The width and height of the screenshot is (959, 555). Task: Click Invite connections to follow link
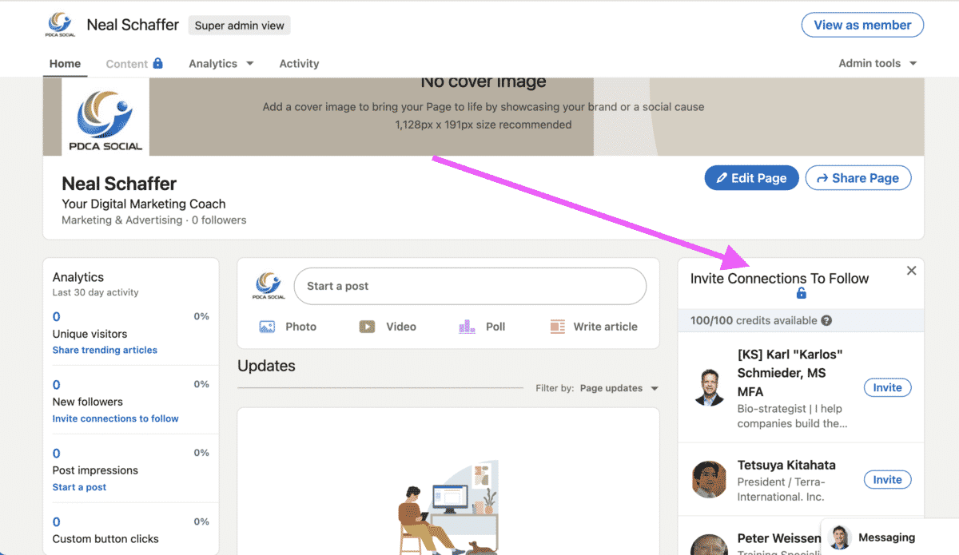116,418
